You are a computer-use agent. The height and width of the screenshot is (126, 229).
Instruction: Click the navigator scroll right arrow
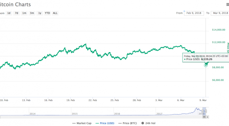[x=207, y=117]
